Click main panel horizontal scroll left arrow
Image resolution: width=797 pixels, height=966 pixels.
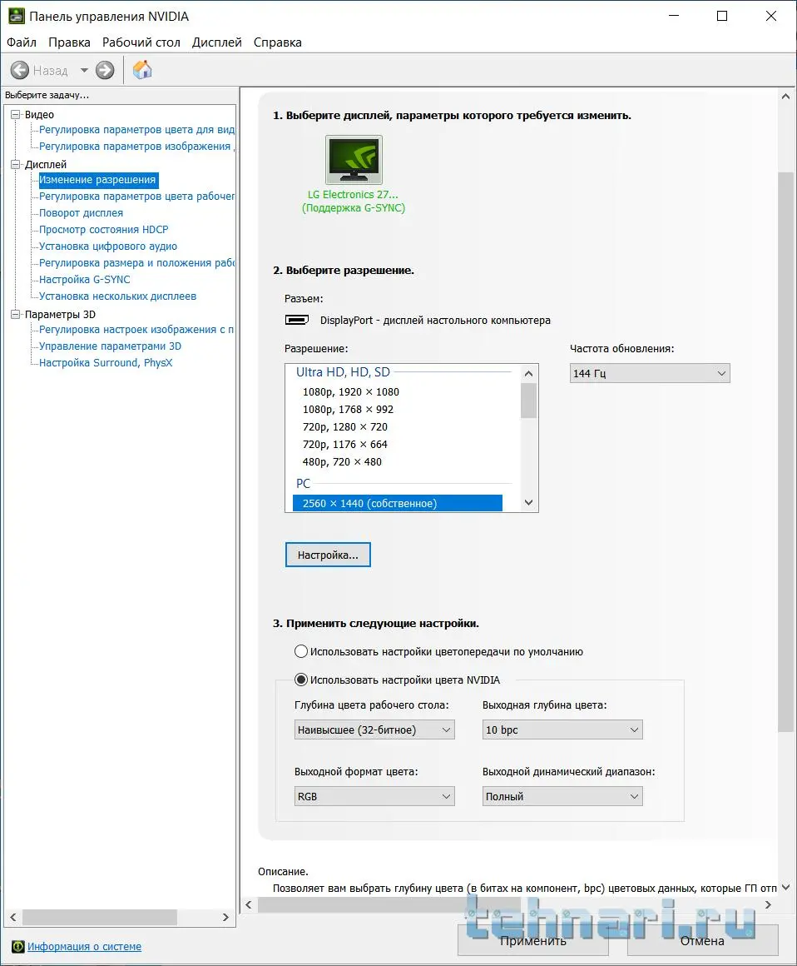(249, 904)
